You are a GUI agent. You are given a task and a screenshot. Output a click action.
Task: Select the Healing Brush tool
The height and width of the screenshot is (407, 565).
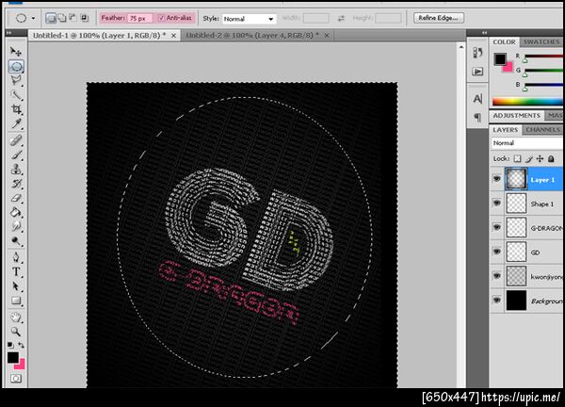point(16,140)
